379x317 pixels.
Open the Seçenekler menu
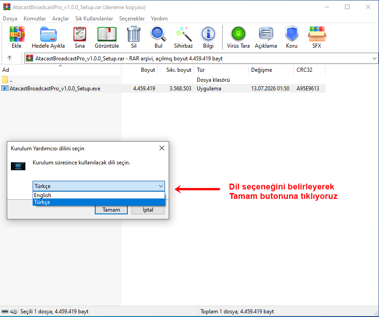(x=132, y=19)
